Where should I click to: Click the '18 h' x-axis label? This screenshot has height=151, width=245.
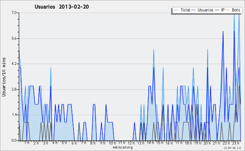point(188,143)
